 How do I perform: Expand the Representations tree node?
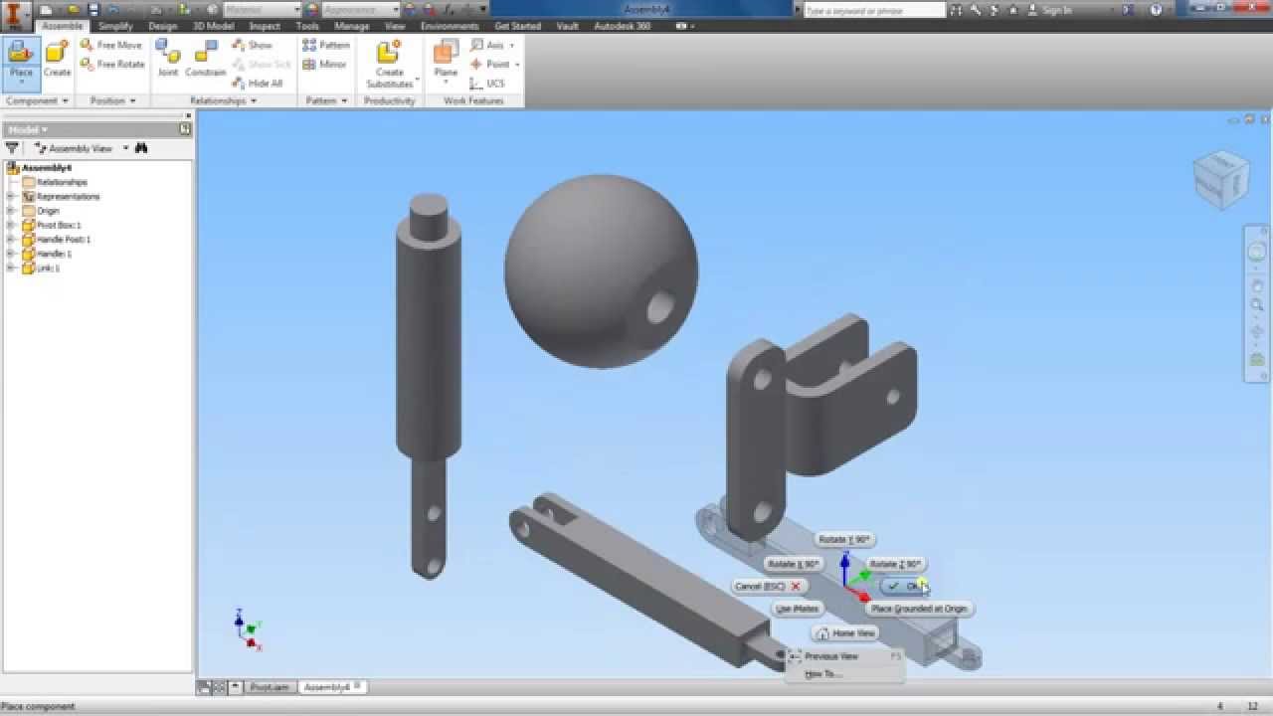click(10, 196)
